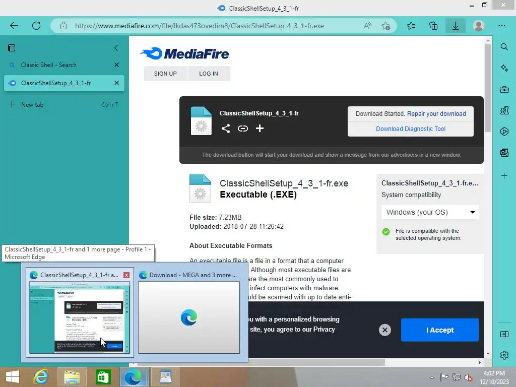Image resolution: width=516 pixels, height=387 pixels.
Task: Open the Download Diagnostic Tool link
Action: click(x=411, y=128)
